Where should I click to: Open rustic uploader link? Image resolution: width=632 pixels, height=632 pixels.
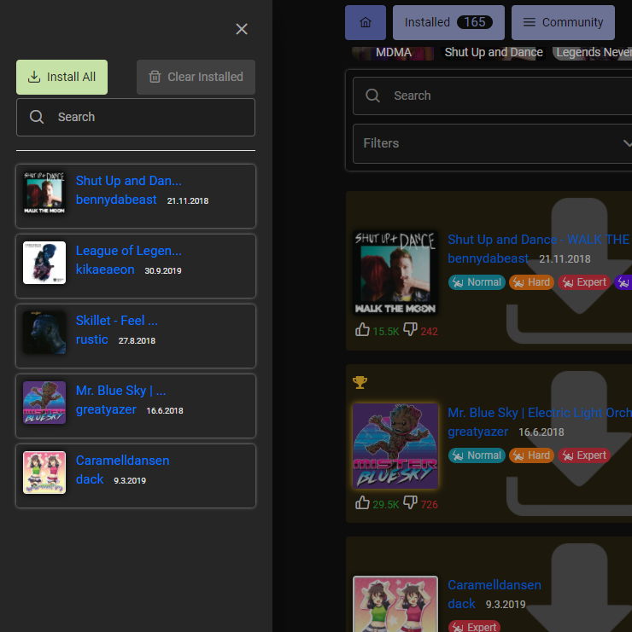[x=92, y=339]
